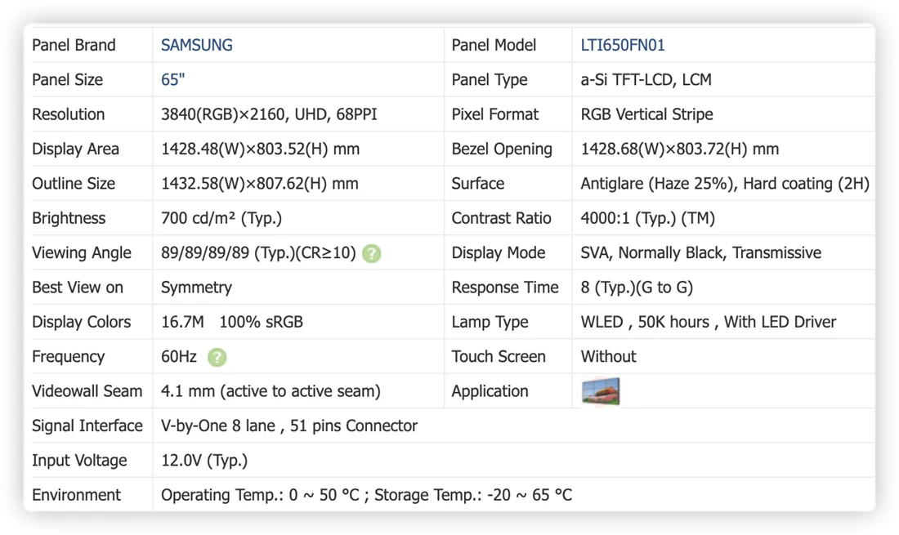Select the Resolution value 3840(RGB)×2160 cell
Screen dimensions: 899x535
269,114
